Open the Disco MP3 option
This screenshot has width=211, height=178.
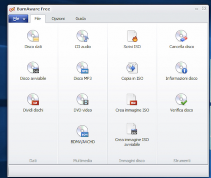click(83, 71)
